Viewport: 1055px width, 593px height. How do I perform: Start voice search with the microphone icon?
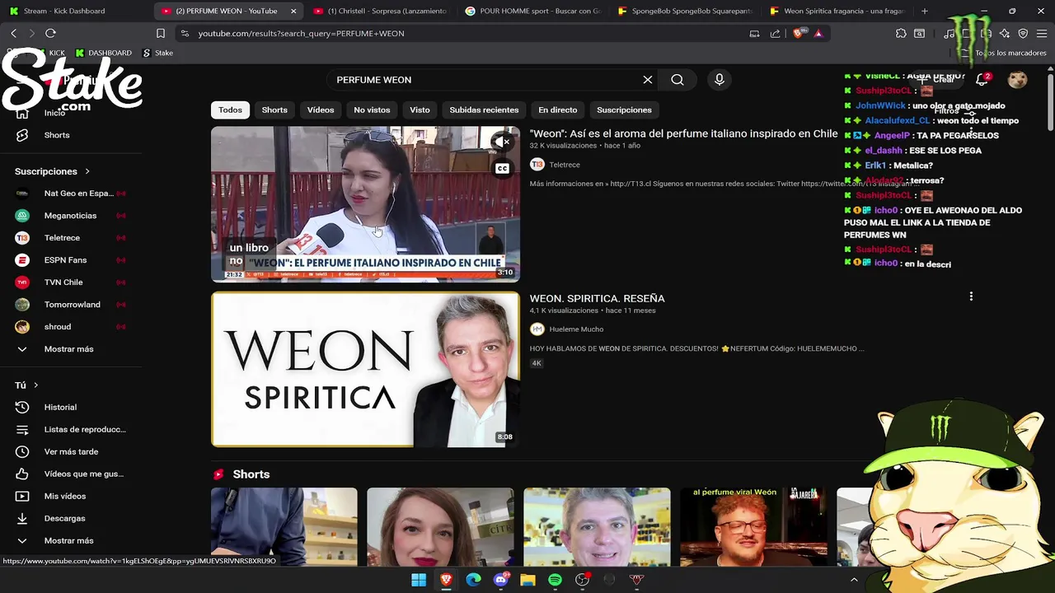(x=720, y=80)
